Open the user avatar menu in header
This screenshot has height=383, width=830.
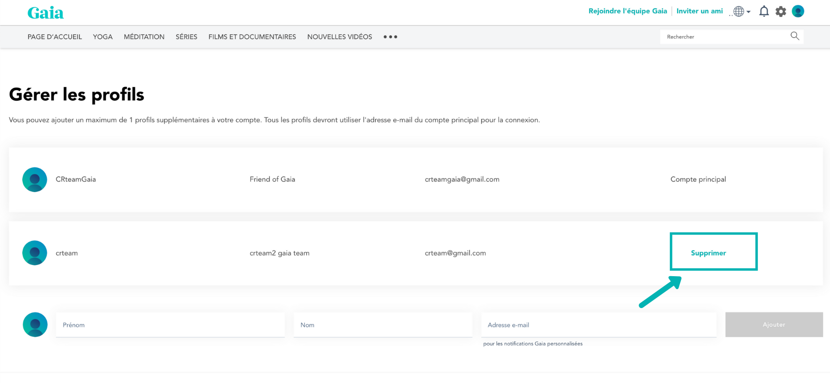point(798,11)
